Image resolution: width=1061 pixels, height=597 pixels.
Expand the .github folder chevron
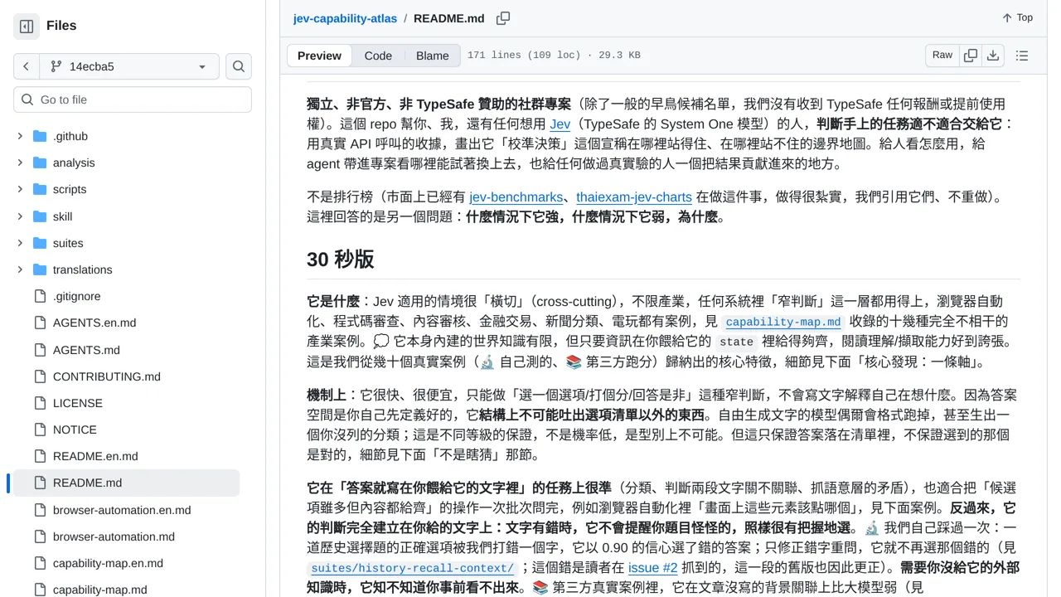[20, 136]
